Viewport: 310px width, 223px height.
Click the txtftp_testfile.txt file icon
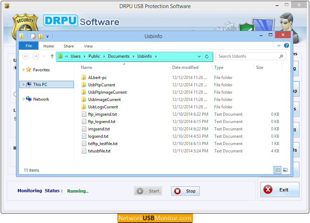point(84,143)
